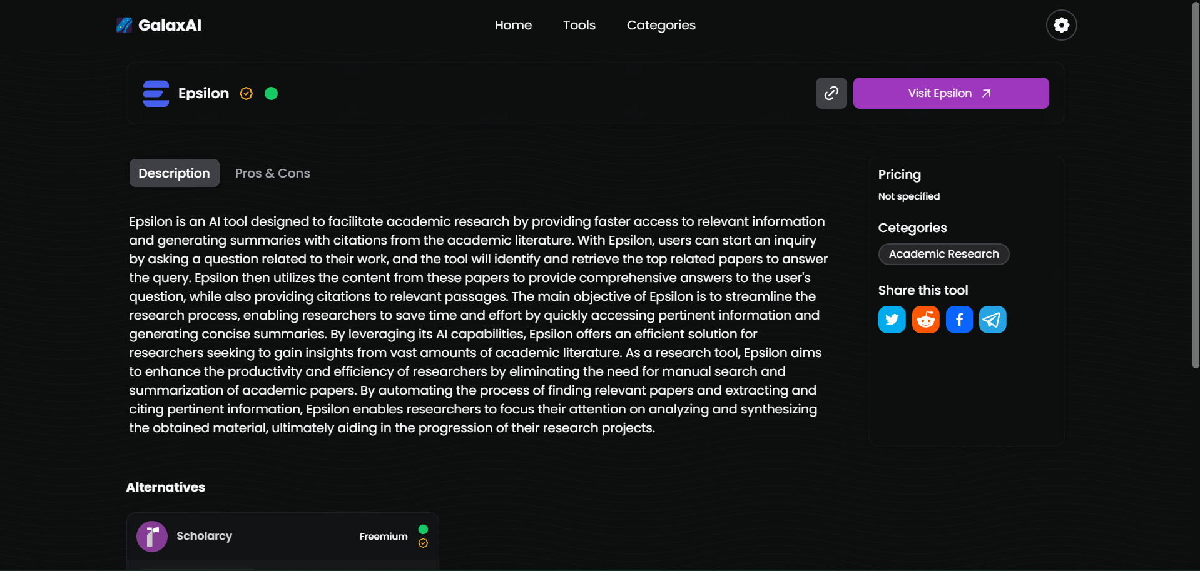Image resolution: width=1200 pixels, height=571 pixels.
Task: Copy link using the chain icon button
Action: point(831,93)
